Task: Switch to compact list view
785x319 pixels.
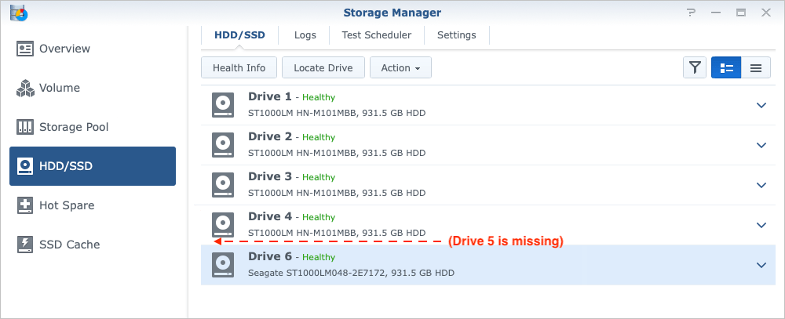Action: click(756, 68)
